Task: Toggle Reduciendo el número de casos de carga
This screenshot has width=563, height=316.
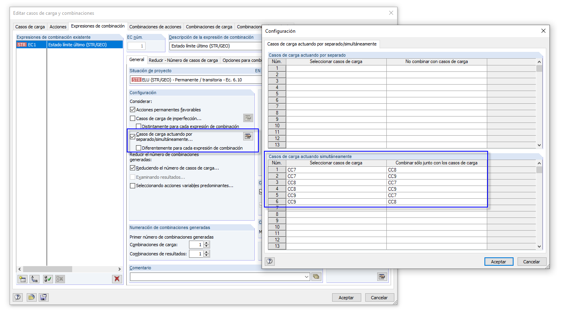Action: (x=133, y=168)
